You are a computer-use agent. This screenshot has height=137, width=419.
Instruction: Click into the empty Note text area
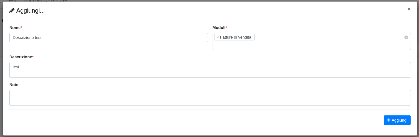210,98
